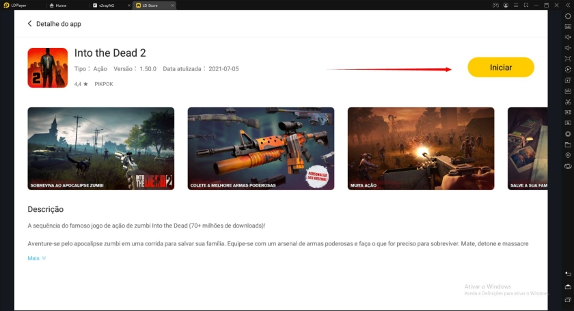
Task: Click the scissors screenshot icon
Action: coord(568,101)
